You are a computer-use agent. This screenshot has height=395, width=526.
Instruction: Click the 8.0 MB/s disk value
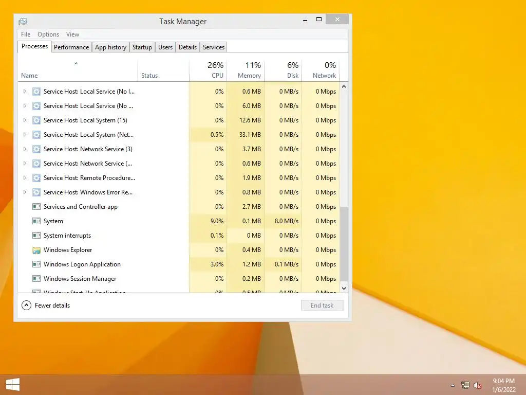tap(287, 221)
